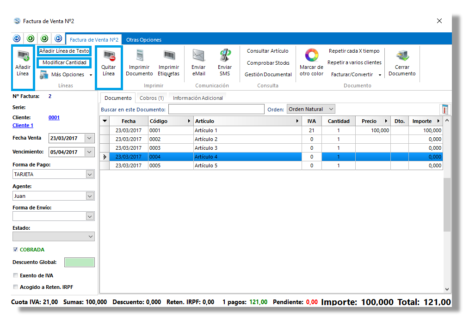Open grid menu triangle in table header corner
This screenshot has height=318, width=463.
(105, 121)
